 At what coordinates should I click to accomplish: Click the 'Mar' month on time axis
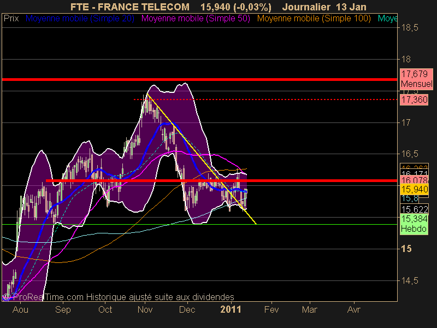(310, 309)
